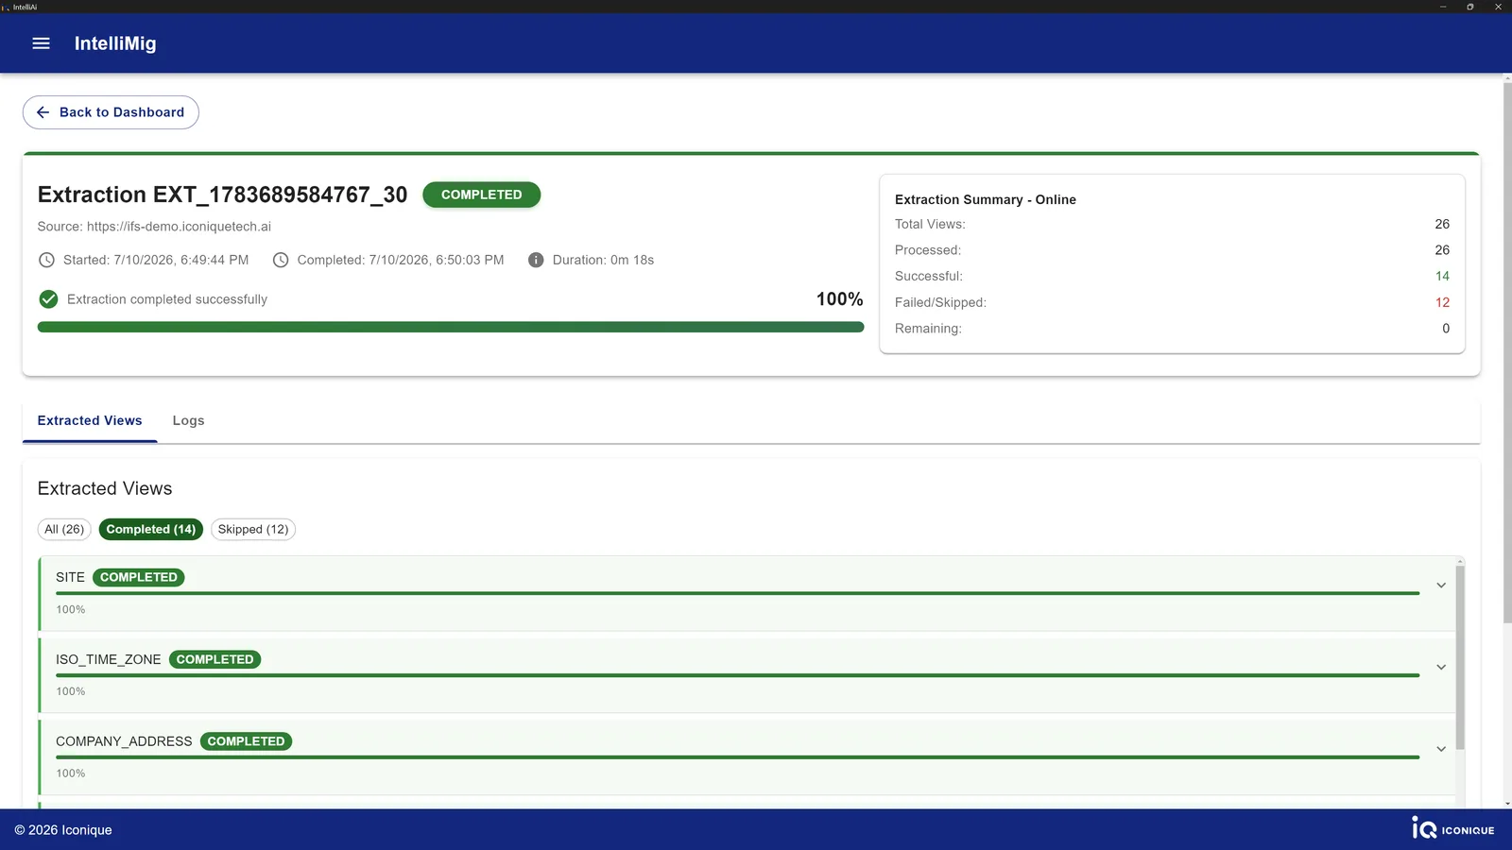Viewport: 1512px width, 850px height.
Task: Click the extracted views list scrollbar
Action: pyautogui.click(x=1460, y=658)
